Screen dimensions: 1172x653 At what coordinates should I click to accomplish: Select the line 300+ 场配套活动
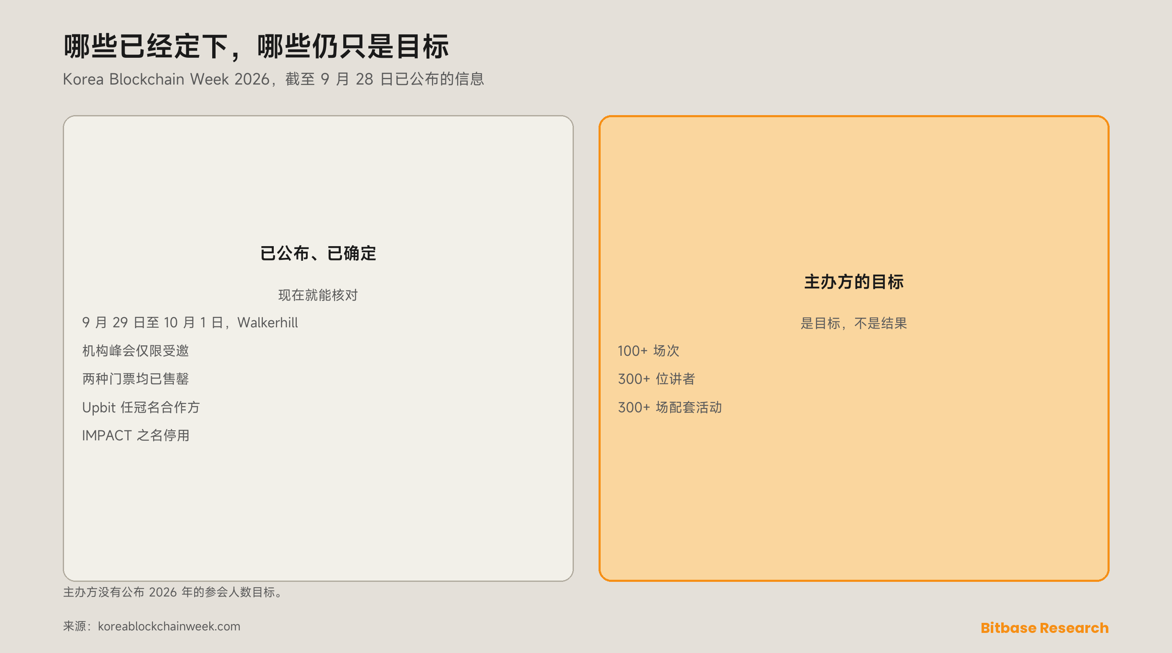click(670, 407)
